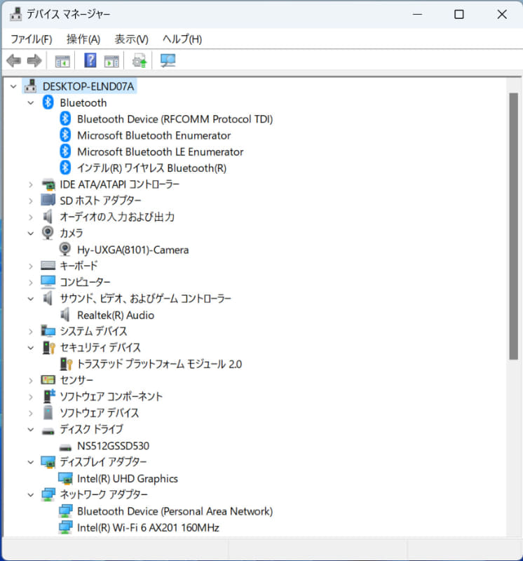
Task: Select the システム デバイス label
Action: tap(93, 331)
